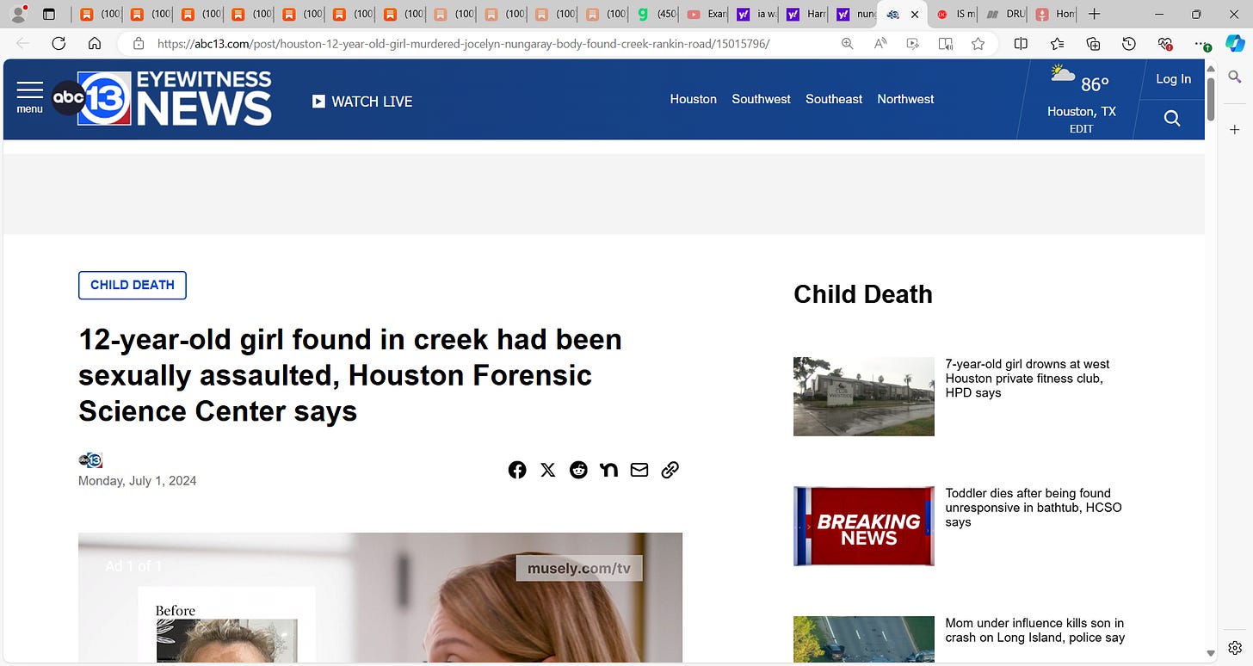Viewport: 1253px width, 666px height.
Task: Click the Long Island crash thumbnail
Action: pyautogui.click(x=863, y=639)
